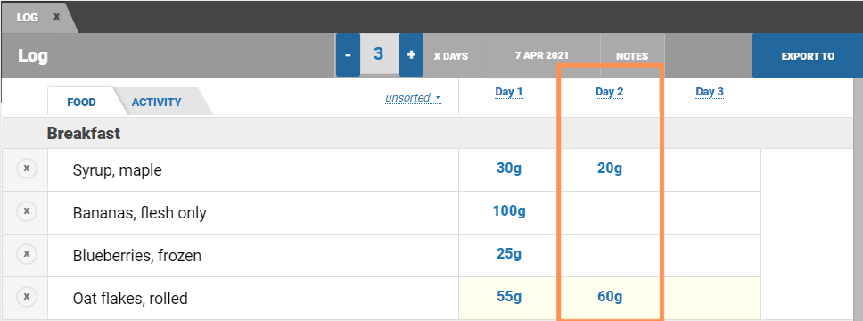Edit Bananas Day 1 amount 100g
Viewport: 863px width, 321px height.
509,211
